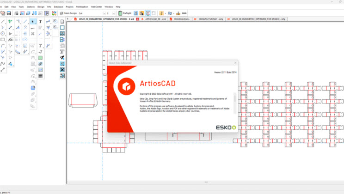Choose the Rectangle tool
This screenshot has height=194, width=344.
[x=3, y=40]
